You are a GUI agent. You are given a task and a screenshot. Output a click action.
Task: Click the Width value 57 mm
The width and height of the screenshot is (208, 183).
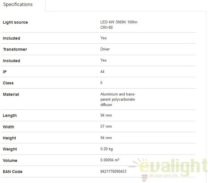pyautogui.click(x=106, y=126)
